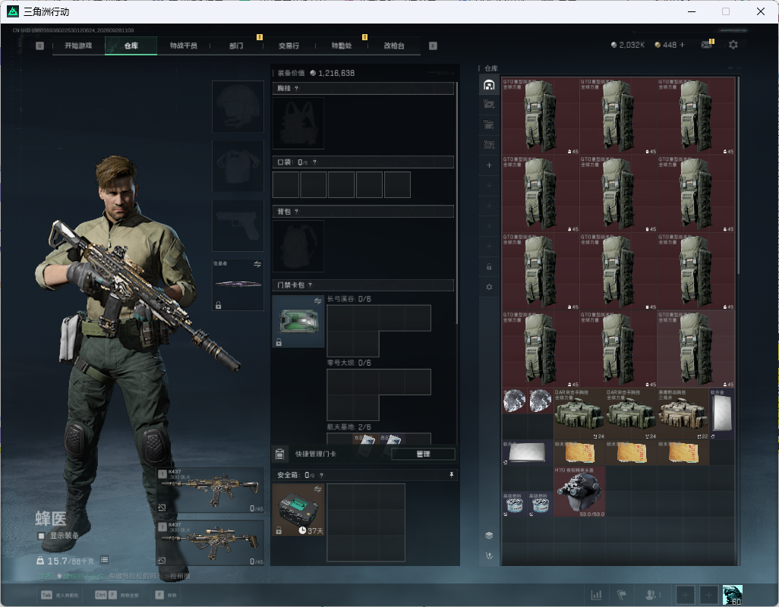Click the sort items icon below layers

(x=489, y=556)
